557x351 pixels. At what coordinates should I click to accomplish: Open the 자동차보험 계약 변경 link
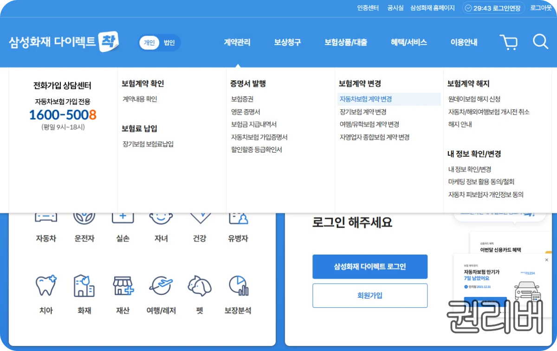coord(367,99)
